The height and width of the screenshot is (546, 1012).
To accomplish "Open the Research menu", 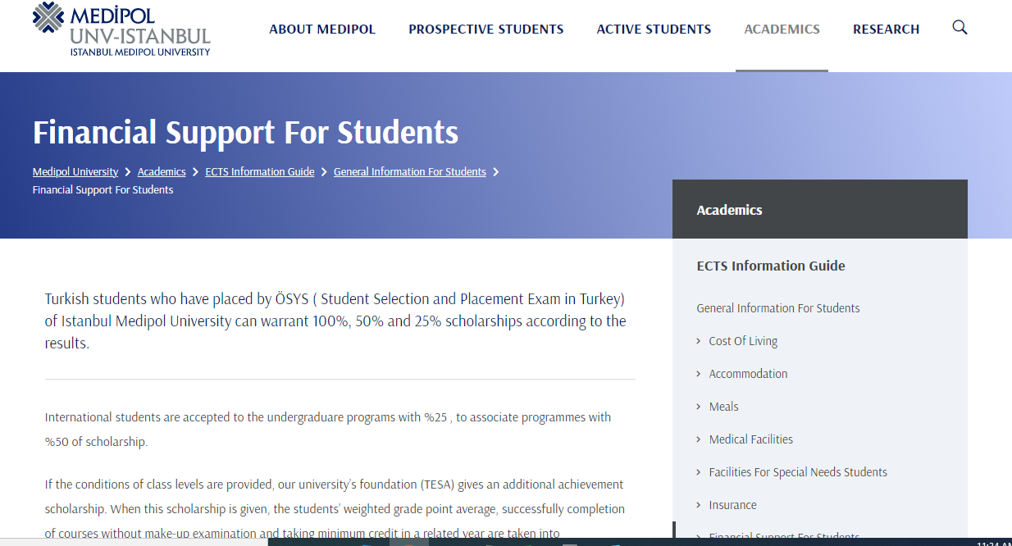I will coord(886,30).
